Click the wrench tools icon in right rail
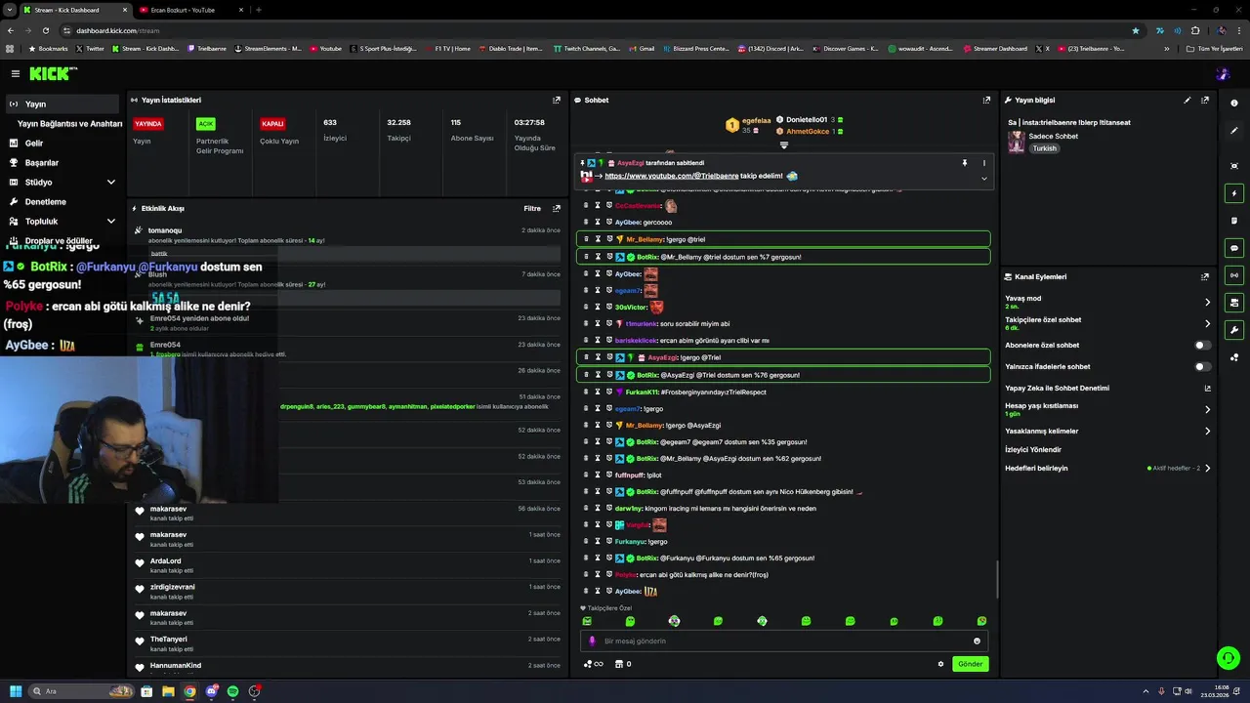Screen dimensions: 1250x703 pos(1234,330)
